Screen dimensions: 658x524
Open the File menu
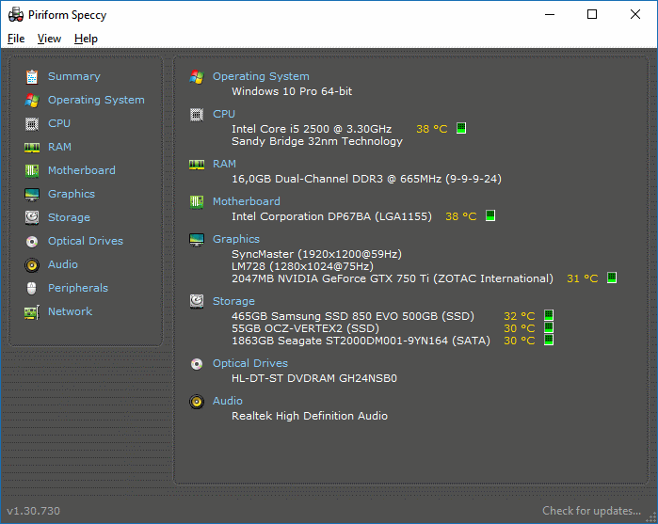pyautogui.click(x=16, y=39)
